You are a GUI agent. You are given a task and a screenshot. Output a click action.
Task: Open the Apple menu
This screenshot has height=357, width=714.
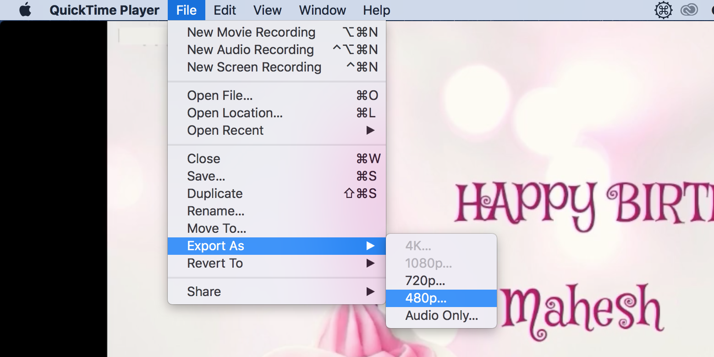pyautogui.click(x=25, y=10)
